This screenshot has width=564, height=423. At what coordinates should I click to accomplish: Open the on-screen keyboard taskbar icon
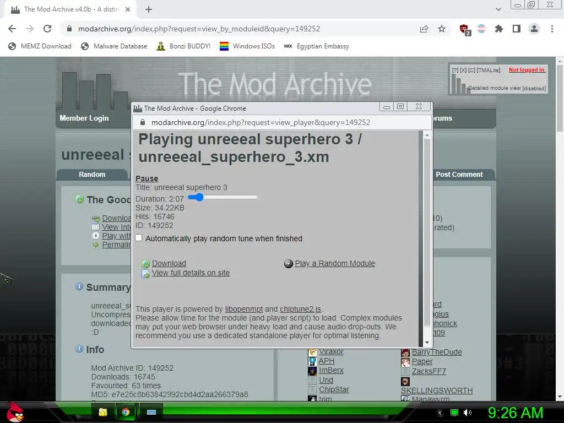tap(151, 412)
